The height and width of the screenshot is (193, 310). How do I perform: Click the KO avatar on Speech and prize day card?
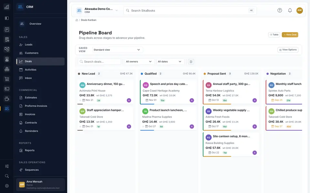[146, 85]
